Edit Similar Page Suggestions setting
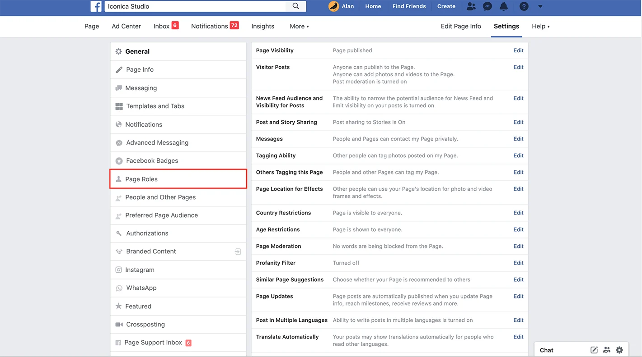 (x=519, y=279)
